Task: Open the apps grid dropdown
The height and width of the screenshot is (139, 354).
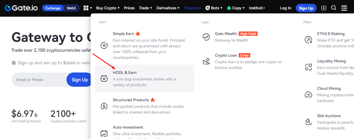Action: pyautogui.click(x=87, y=8)
